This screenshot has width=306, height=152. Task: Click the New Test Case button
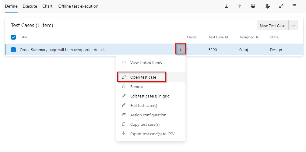(273, 25)
